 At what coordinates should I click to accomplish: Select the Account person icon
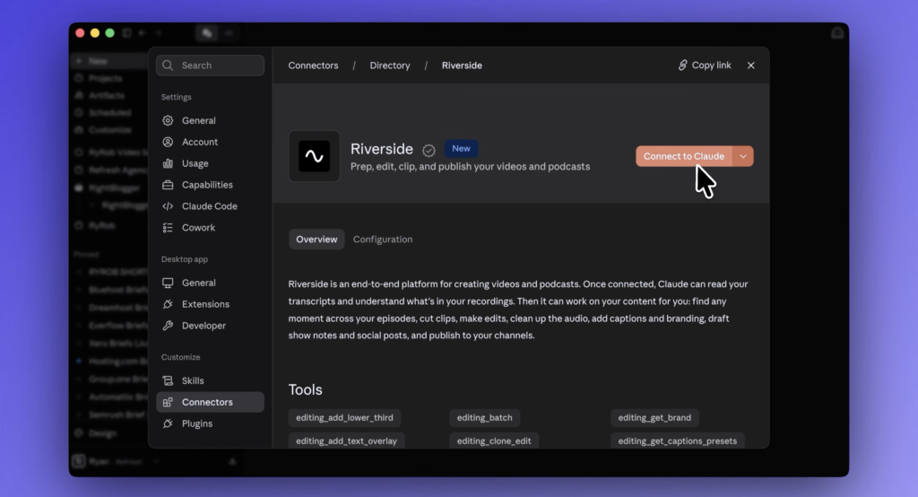[168, 142]
